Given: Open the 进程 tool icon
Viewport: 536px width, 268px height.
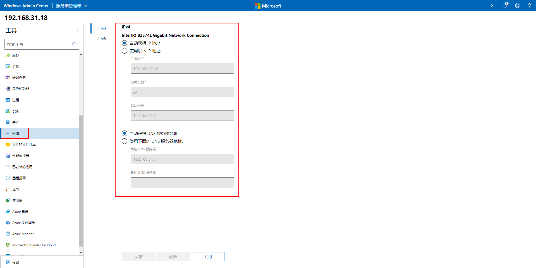Looking at the screenshot, I should (8, 100).
